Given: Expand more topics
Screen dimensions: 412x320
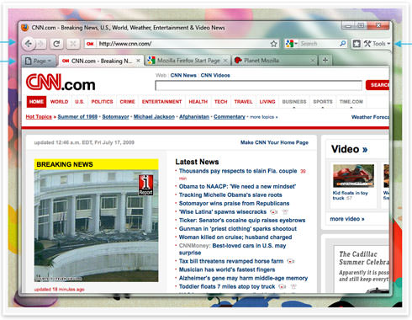Looking at the screenshot, I should [263, 117].
